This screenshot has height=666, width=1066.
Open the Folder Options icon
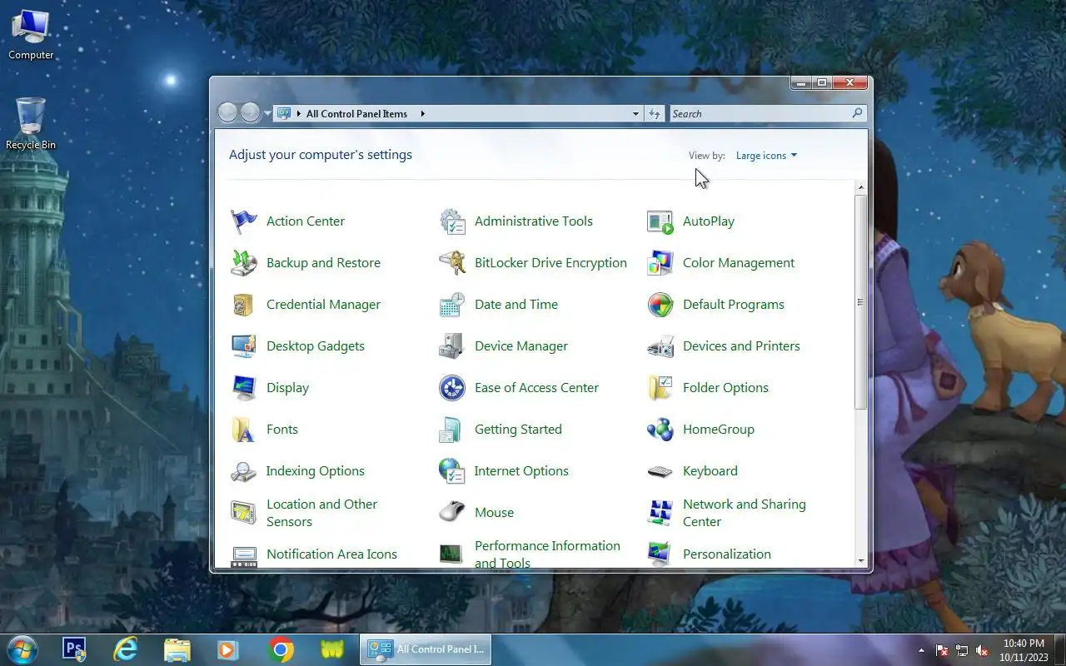(660, 388)
